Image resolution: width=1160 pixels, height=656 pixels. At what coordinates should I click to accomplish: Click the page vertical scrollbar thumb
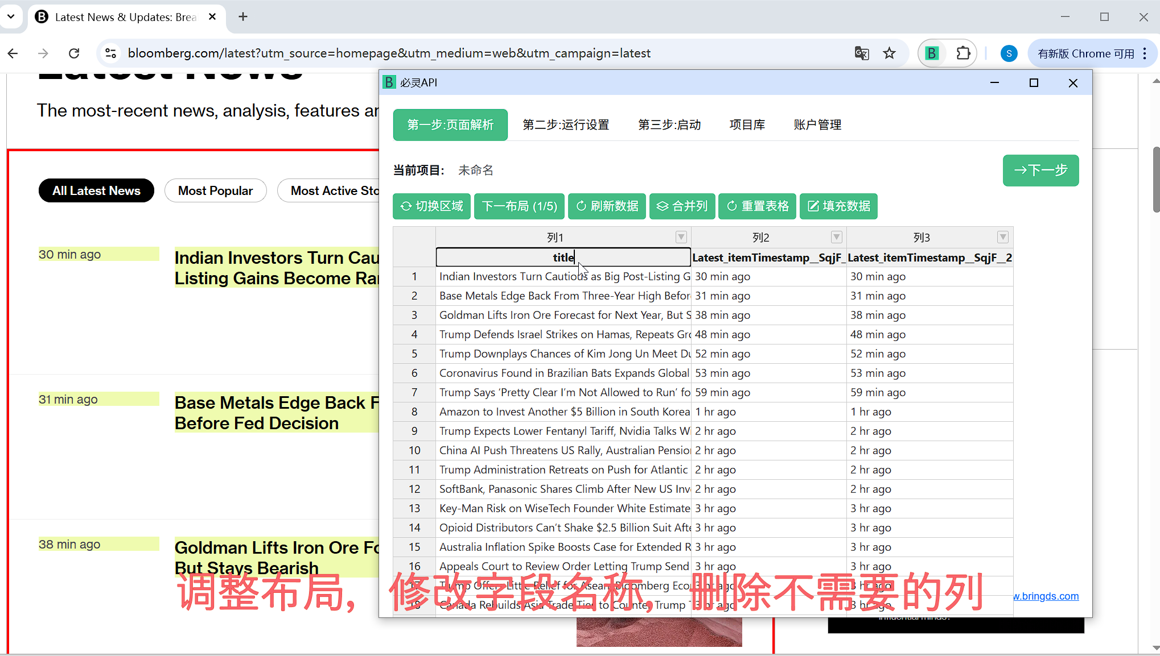[1155, 179]
